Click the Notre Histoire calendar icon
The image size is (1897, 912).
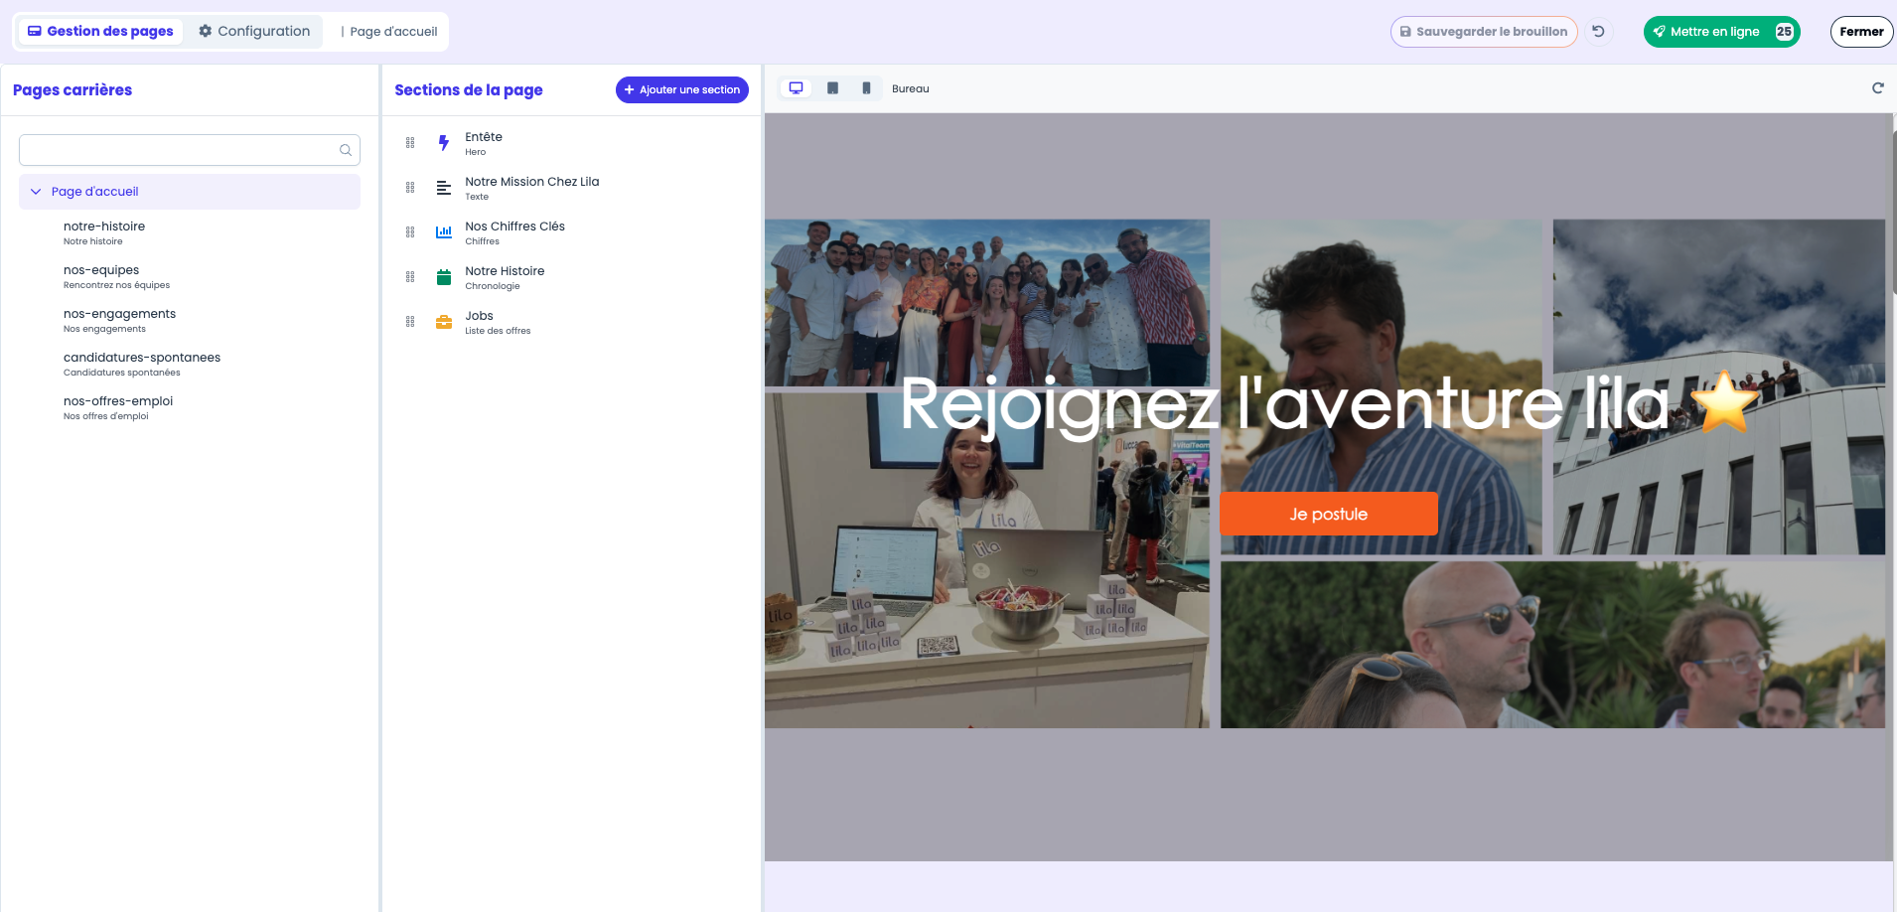click(444, 277)
